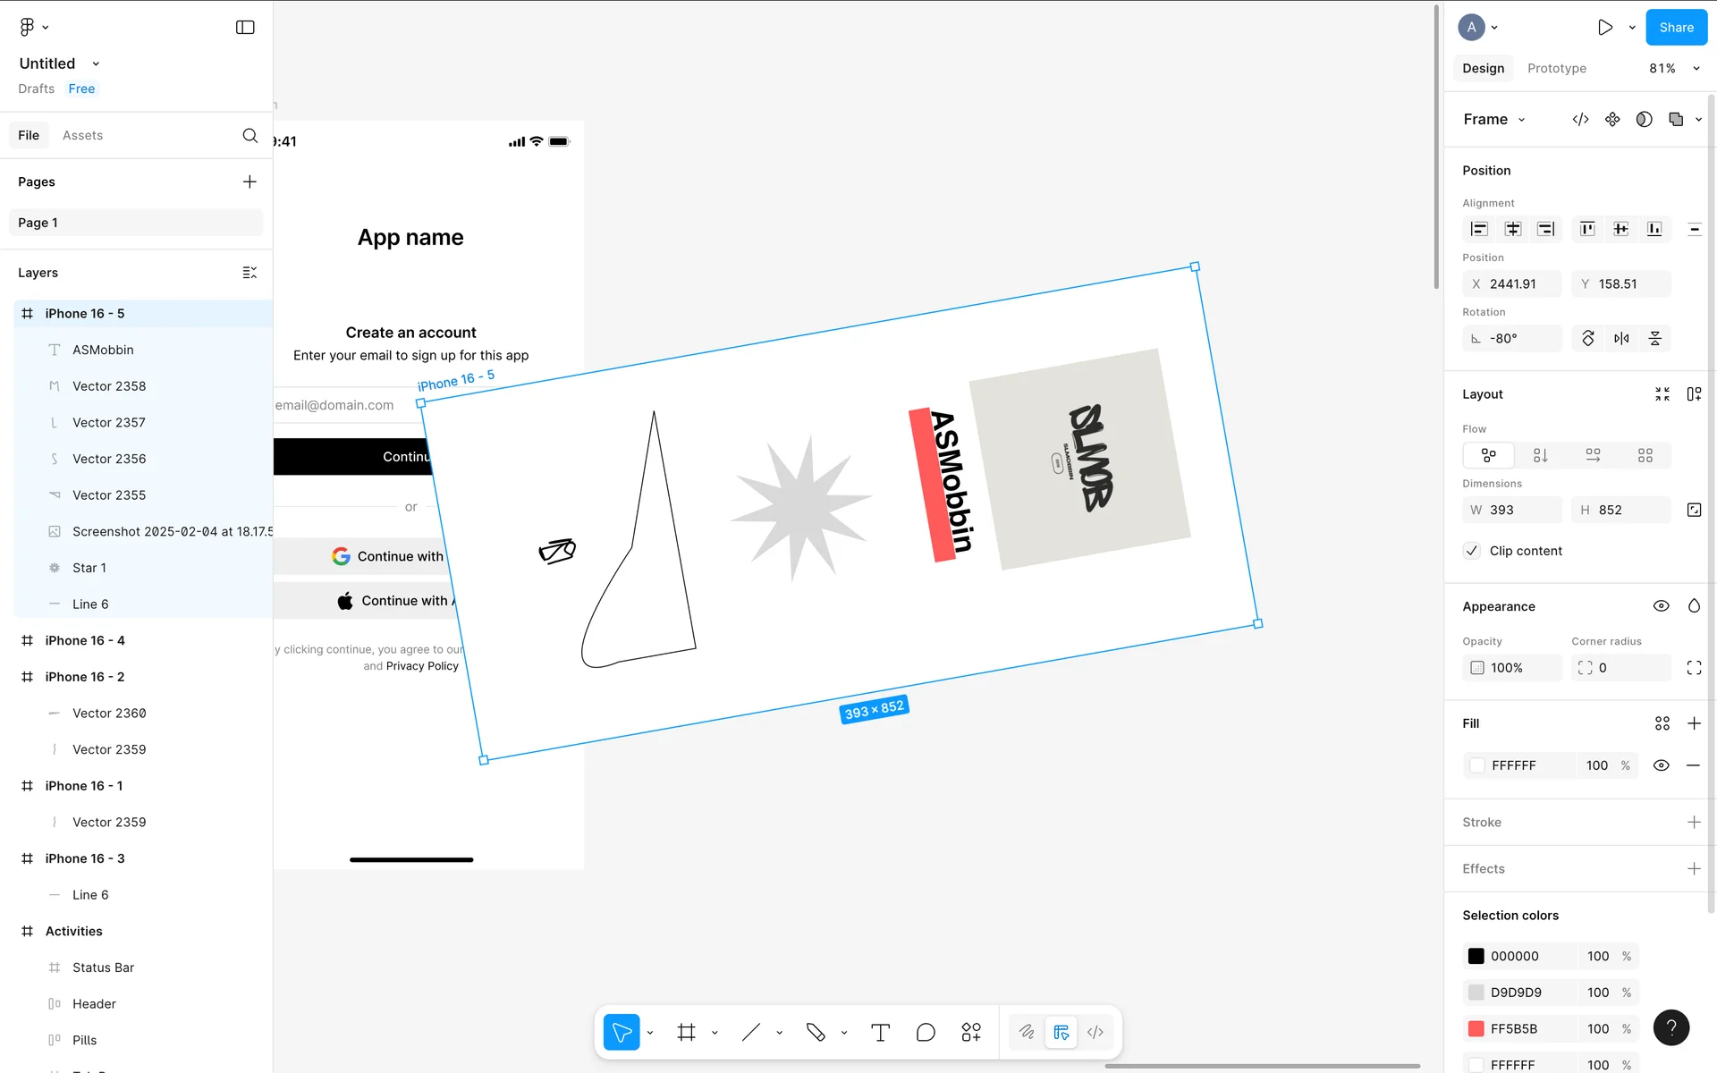
Task: Toggle Appearance visibility eye icon
Action: click(1661, 606)
